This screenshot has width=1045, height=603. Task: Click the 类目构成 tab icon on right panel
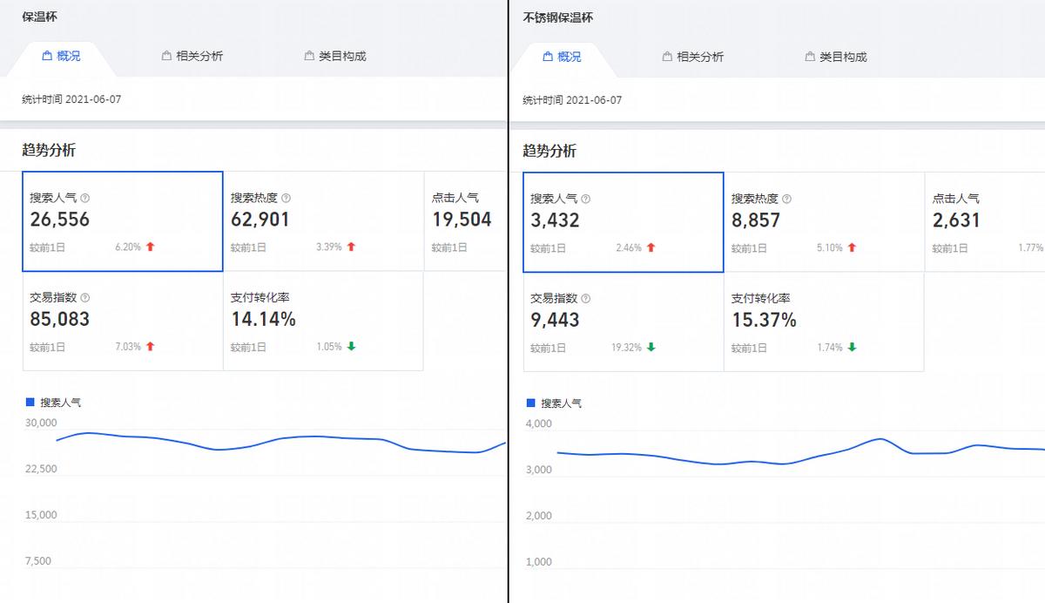[807, 55]
